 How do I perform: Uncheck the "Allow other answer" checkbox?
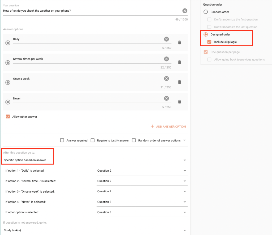click(x=7, y=116)
